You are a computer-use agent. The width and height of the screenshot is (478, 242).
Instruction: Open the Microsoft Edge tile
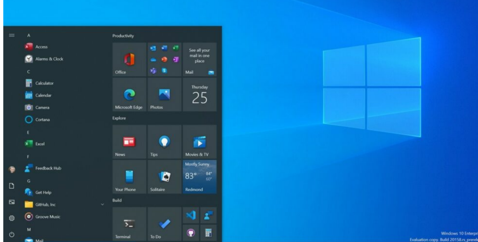tap(129, 94)
